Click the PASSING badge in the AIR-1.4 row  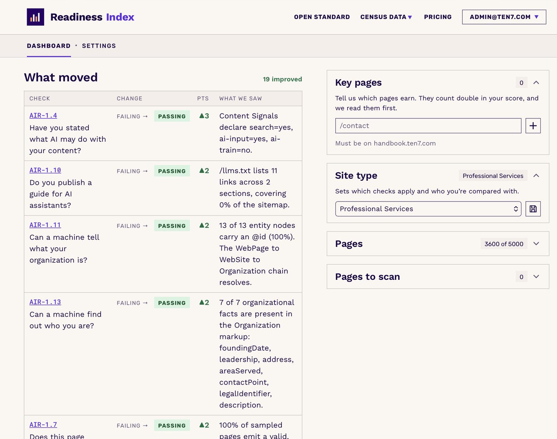[x=172, y=116]
